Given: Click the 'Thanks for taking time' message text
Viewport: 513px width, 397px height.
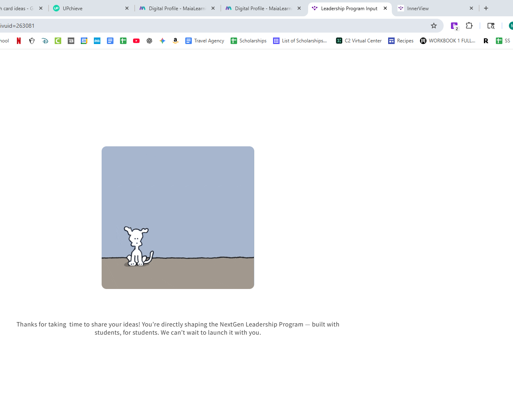Looking at the screenshot, I should pos(178,329).
